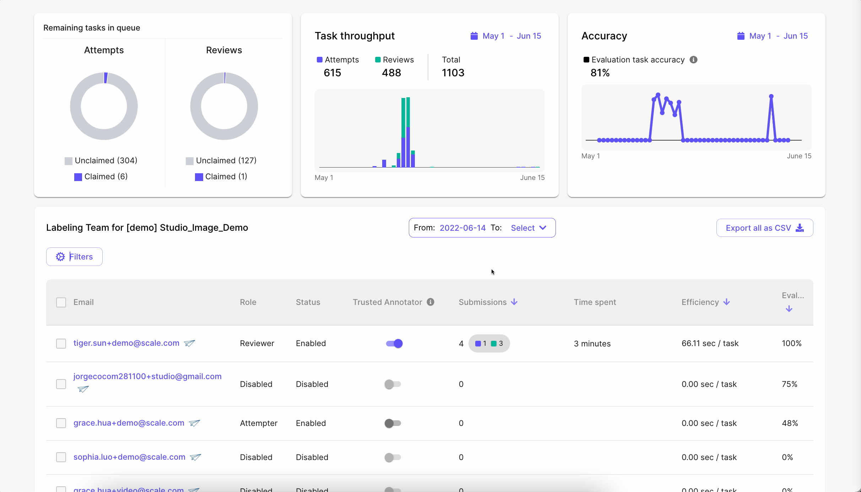
Task: Click the Trusted Annotator info icon
Action: coord(430,302)
